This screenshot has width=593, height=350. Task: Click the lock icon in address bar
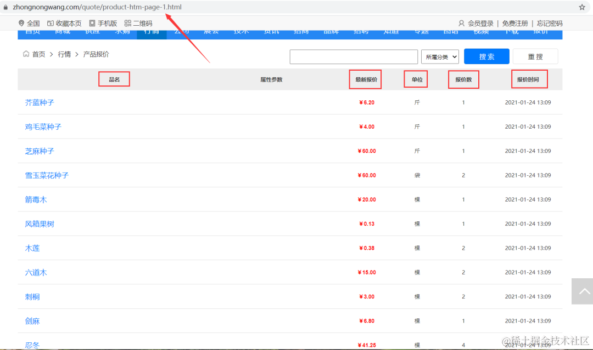click(x=5, y=7)
